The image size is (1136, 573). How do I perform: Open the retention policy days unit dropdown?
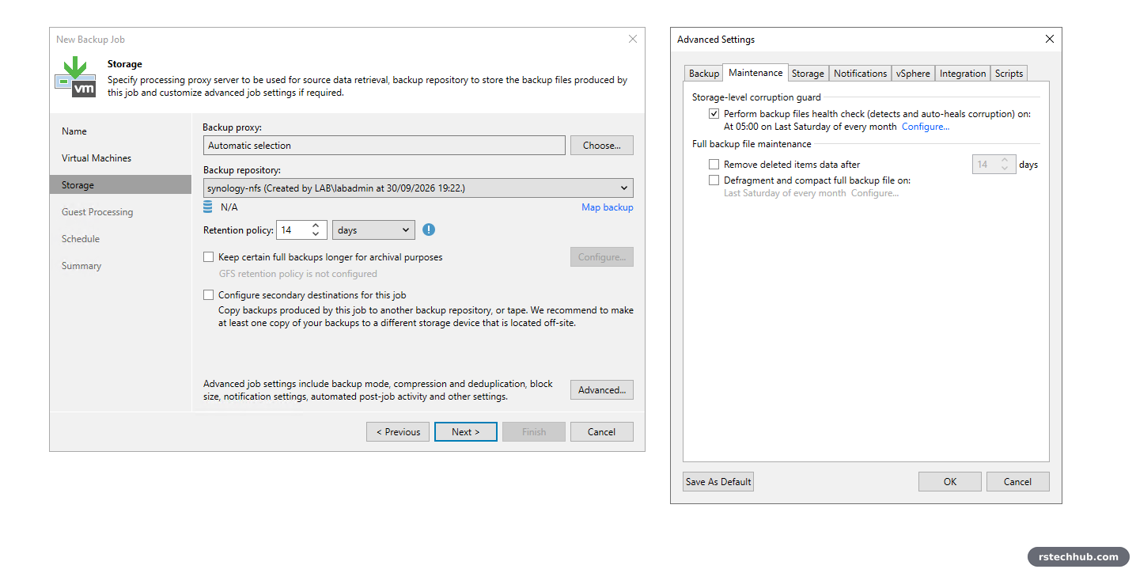tap(373, 230)
